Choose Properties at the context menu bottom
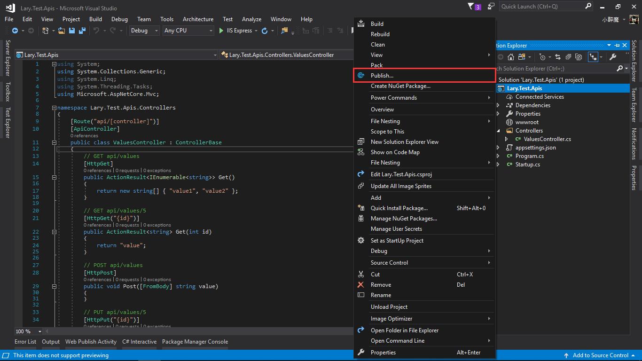 tap(424, 353)
